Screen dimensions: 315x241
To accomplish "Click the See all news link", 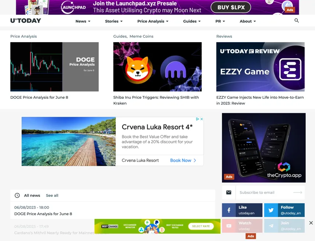I will (52, 195).
